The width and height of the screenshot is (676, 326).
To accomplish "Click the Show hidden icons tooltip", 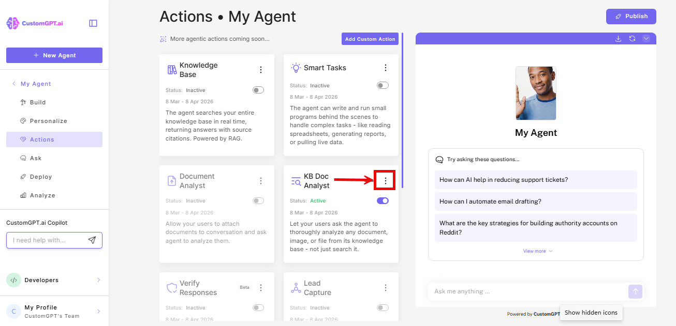I will pos(591,313).
